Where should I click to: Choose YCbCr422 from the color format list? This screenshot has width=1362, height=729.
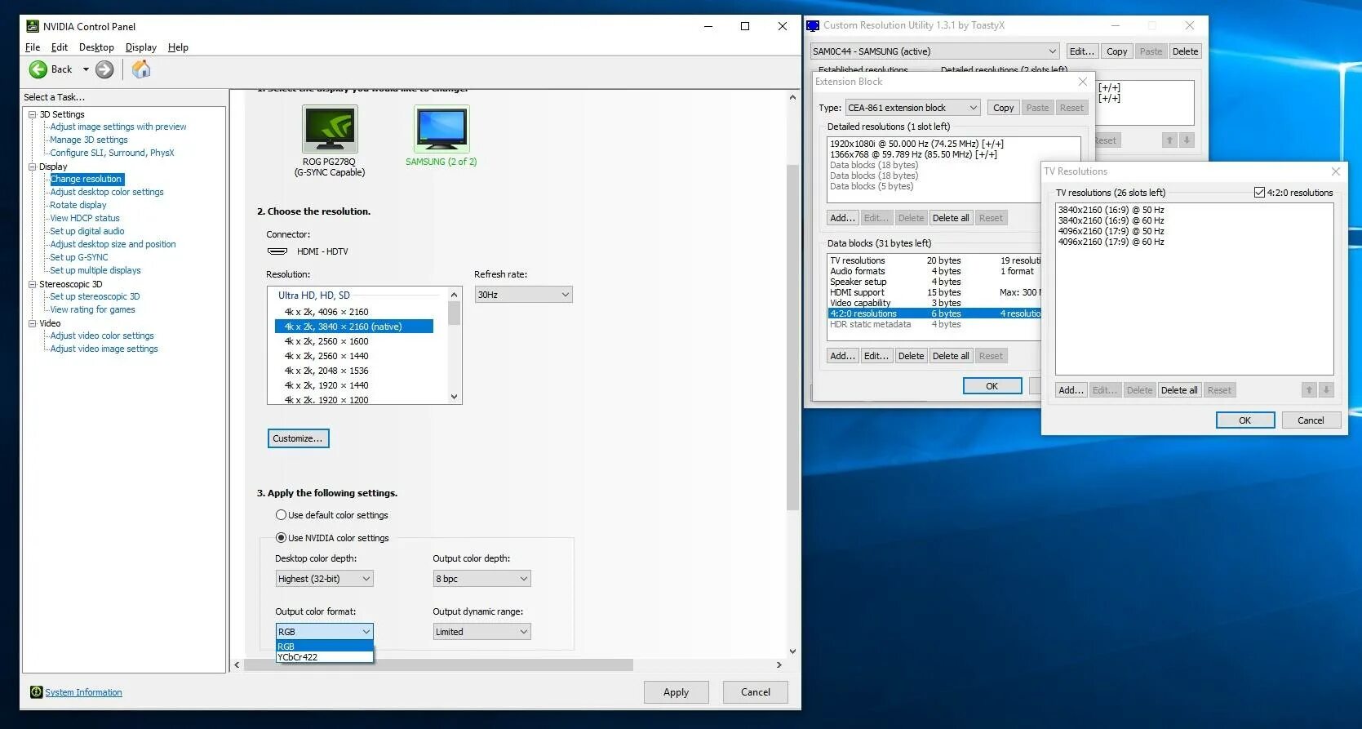pyautogui.click(x=324, y=657)
